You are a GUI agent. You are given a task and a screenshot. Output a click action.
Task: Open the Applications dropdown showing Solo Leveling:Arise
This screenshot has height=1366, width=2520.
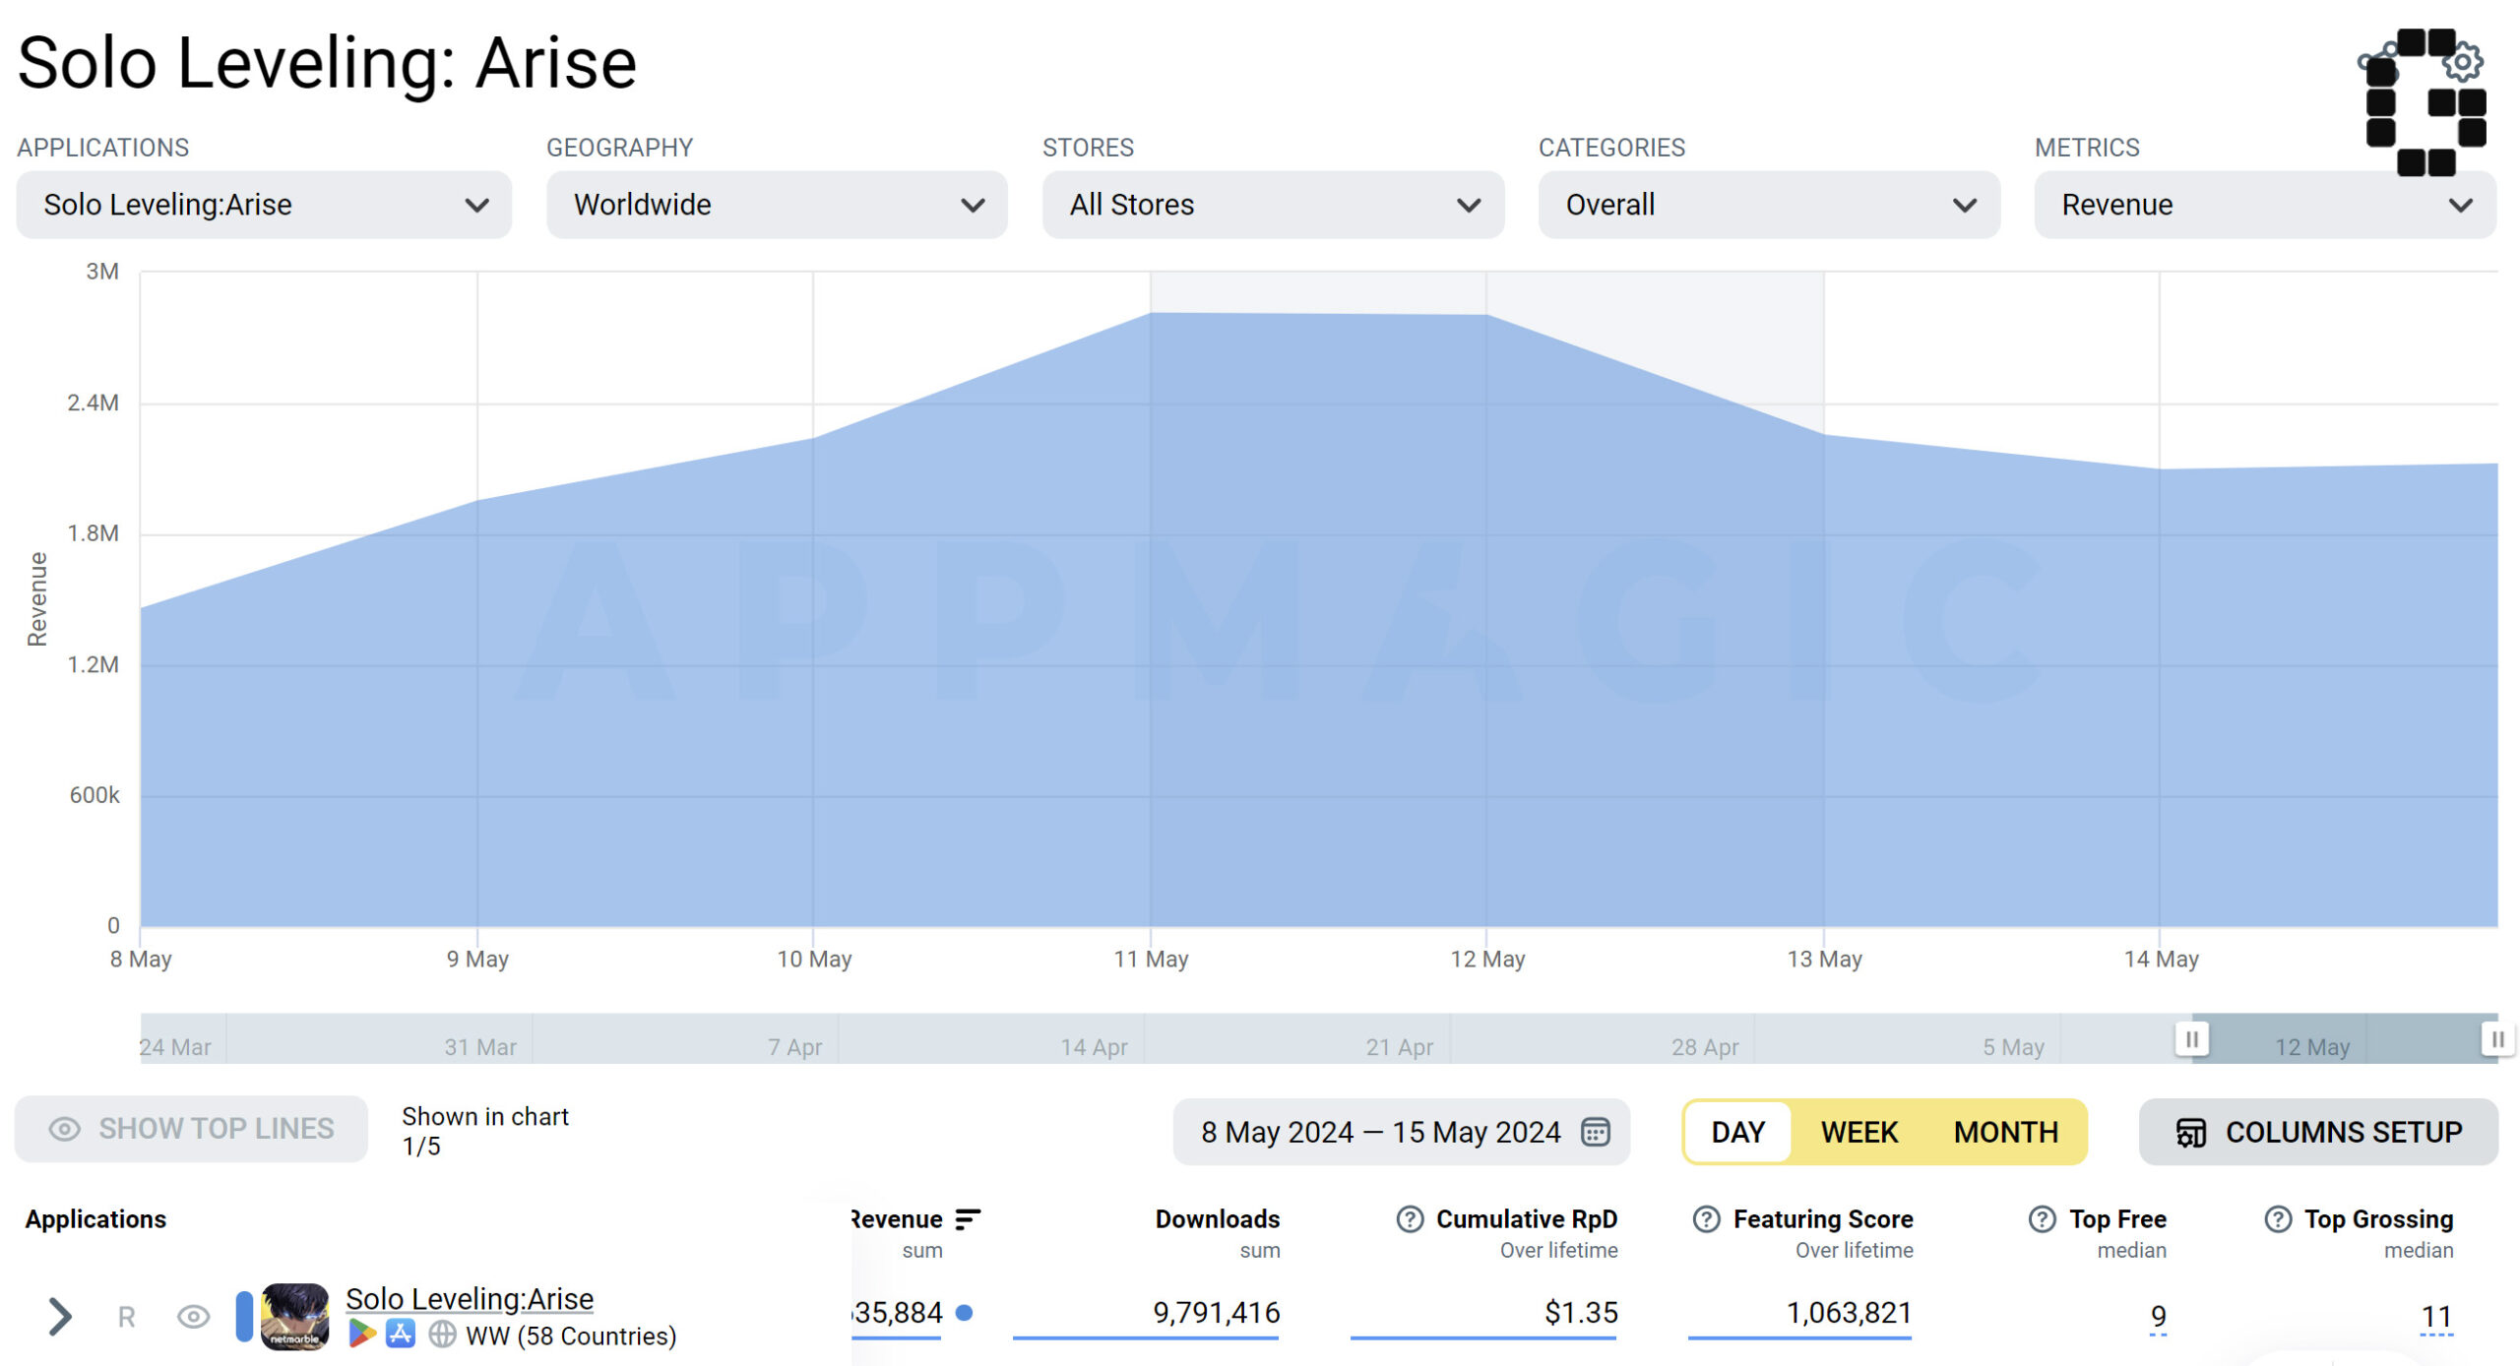tap(264, 205)
